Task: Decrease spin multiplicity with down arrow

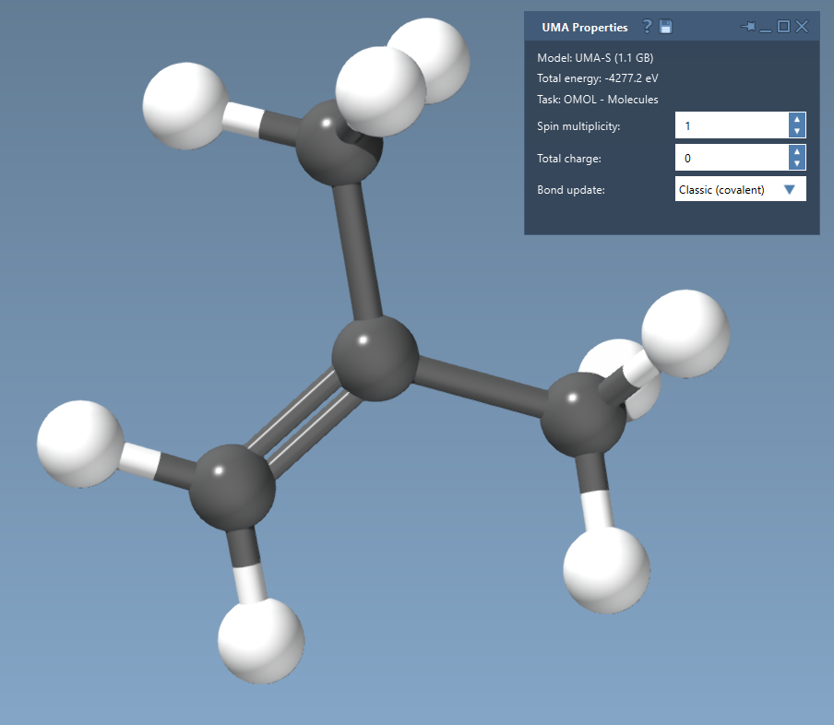Action: (797, 132)
